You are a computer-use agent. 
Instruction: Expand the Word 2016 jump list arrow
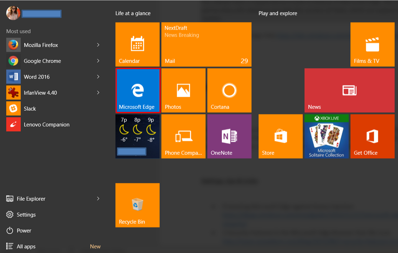(x=98, y=76)
